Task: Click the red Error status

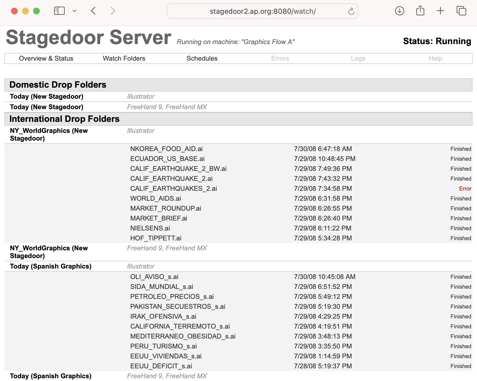Action: tap(465, 189)
